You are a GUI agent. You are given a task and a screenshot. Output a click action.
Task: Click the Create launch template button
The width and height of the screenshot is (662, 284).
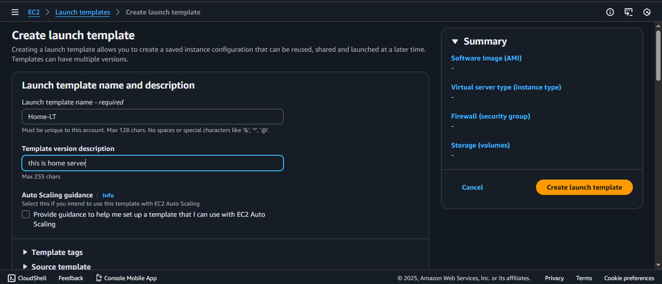click(584, 187)
